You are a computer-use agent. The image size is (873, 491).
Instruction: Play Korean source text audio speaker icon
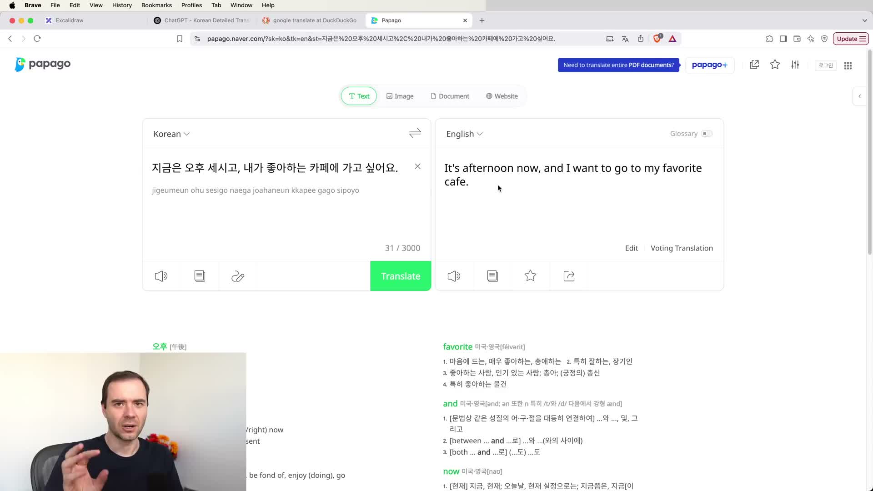pyautogui.click(x=161, y=276)
